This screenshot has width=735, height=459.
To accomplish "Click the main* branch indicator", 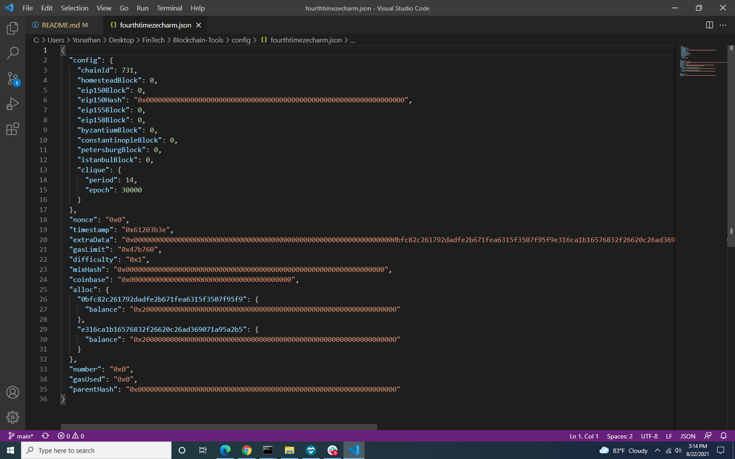I will [21, 436].
